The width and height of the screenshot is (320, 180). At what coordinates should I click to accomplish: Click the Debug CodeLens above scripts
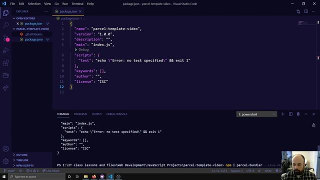pyautogui.click(x=81, y=49)
